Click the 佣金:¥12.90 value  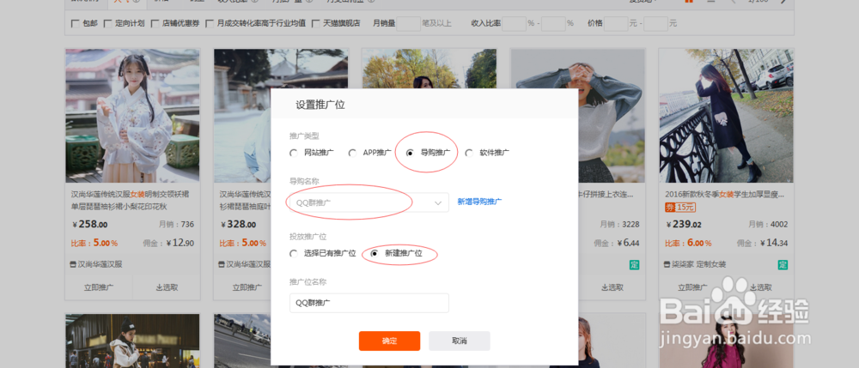tap(168, 243)
